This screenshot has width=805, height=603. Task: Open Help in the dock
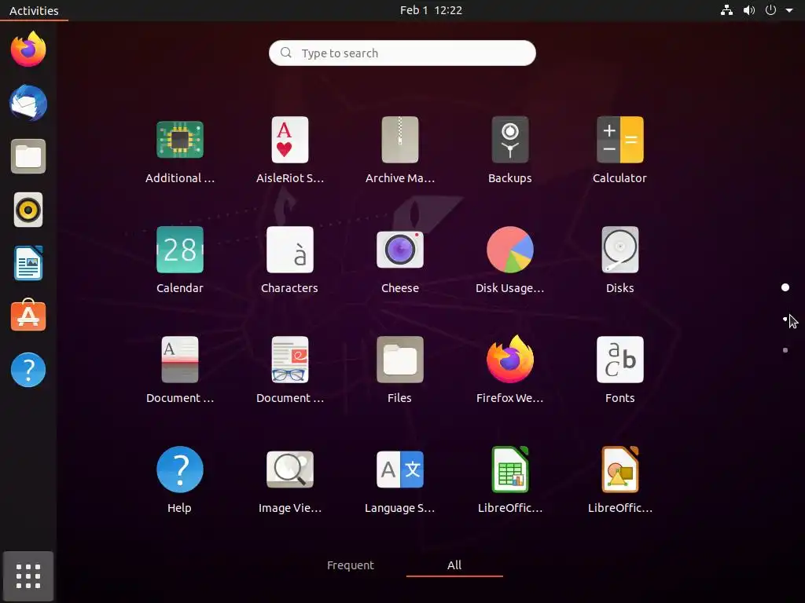click(x=28, y=370)
